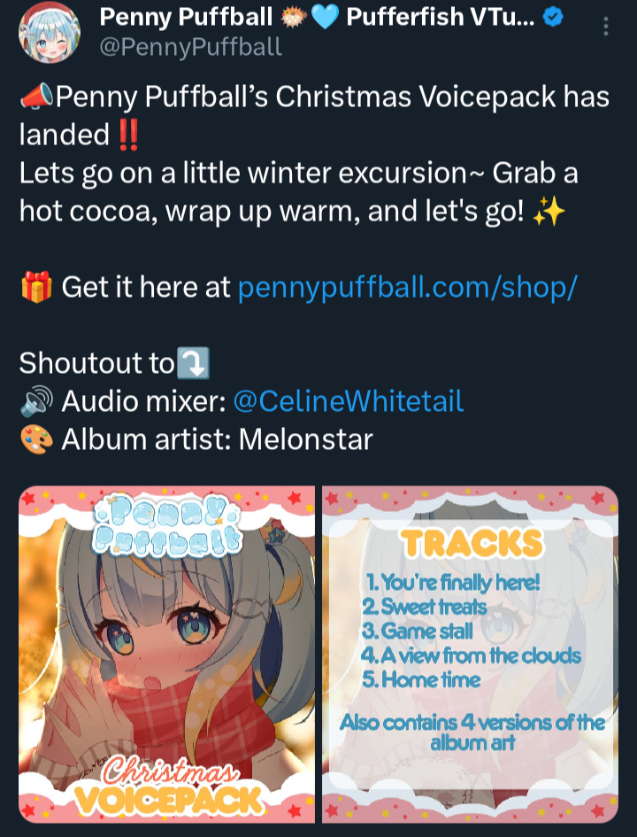Click the curved arrow emoji after Shoutout to

[193, 363]
